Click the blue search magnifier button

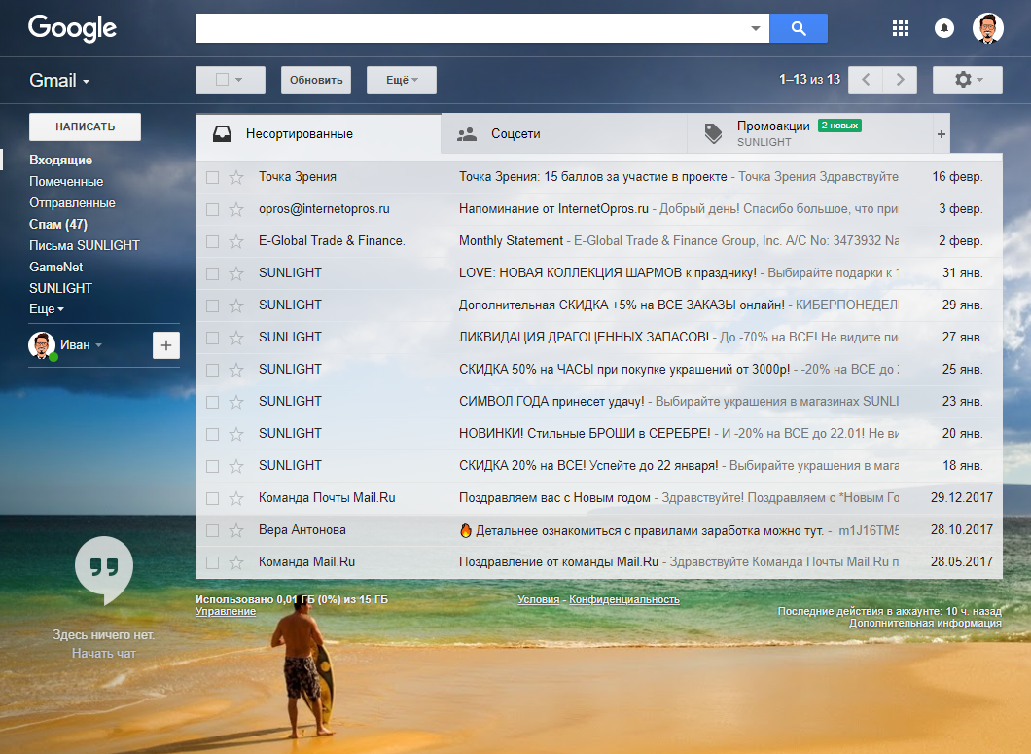tap(799, 28)
